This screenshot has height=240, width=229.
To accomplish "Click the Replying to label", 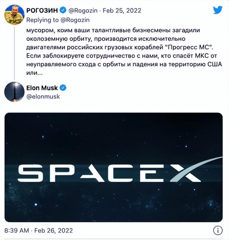I will 40,19.
